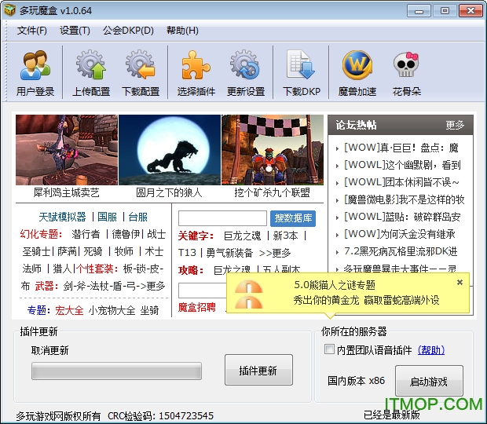Open 花骨朵 skull icon
The width and height of the screenshot is (487, 424).
point(406,73)
